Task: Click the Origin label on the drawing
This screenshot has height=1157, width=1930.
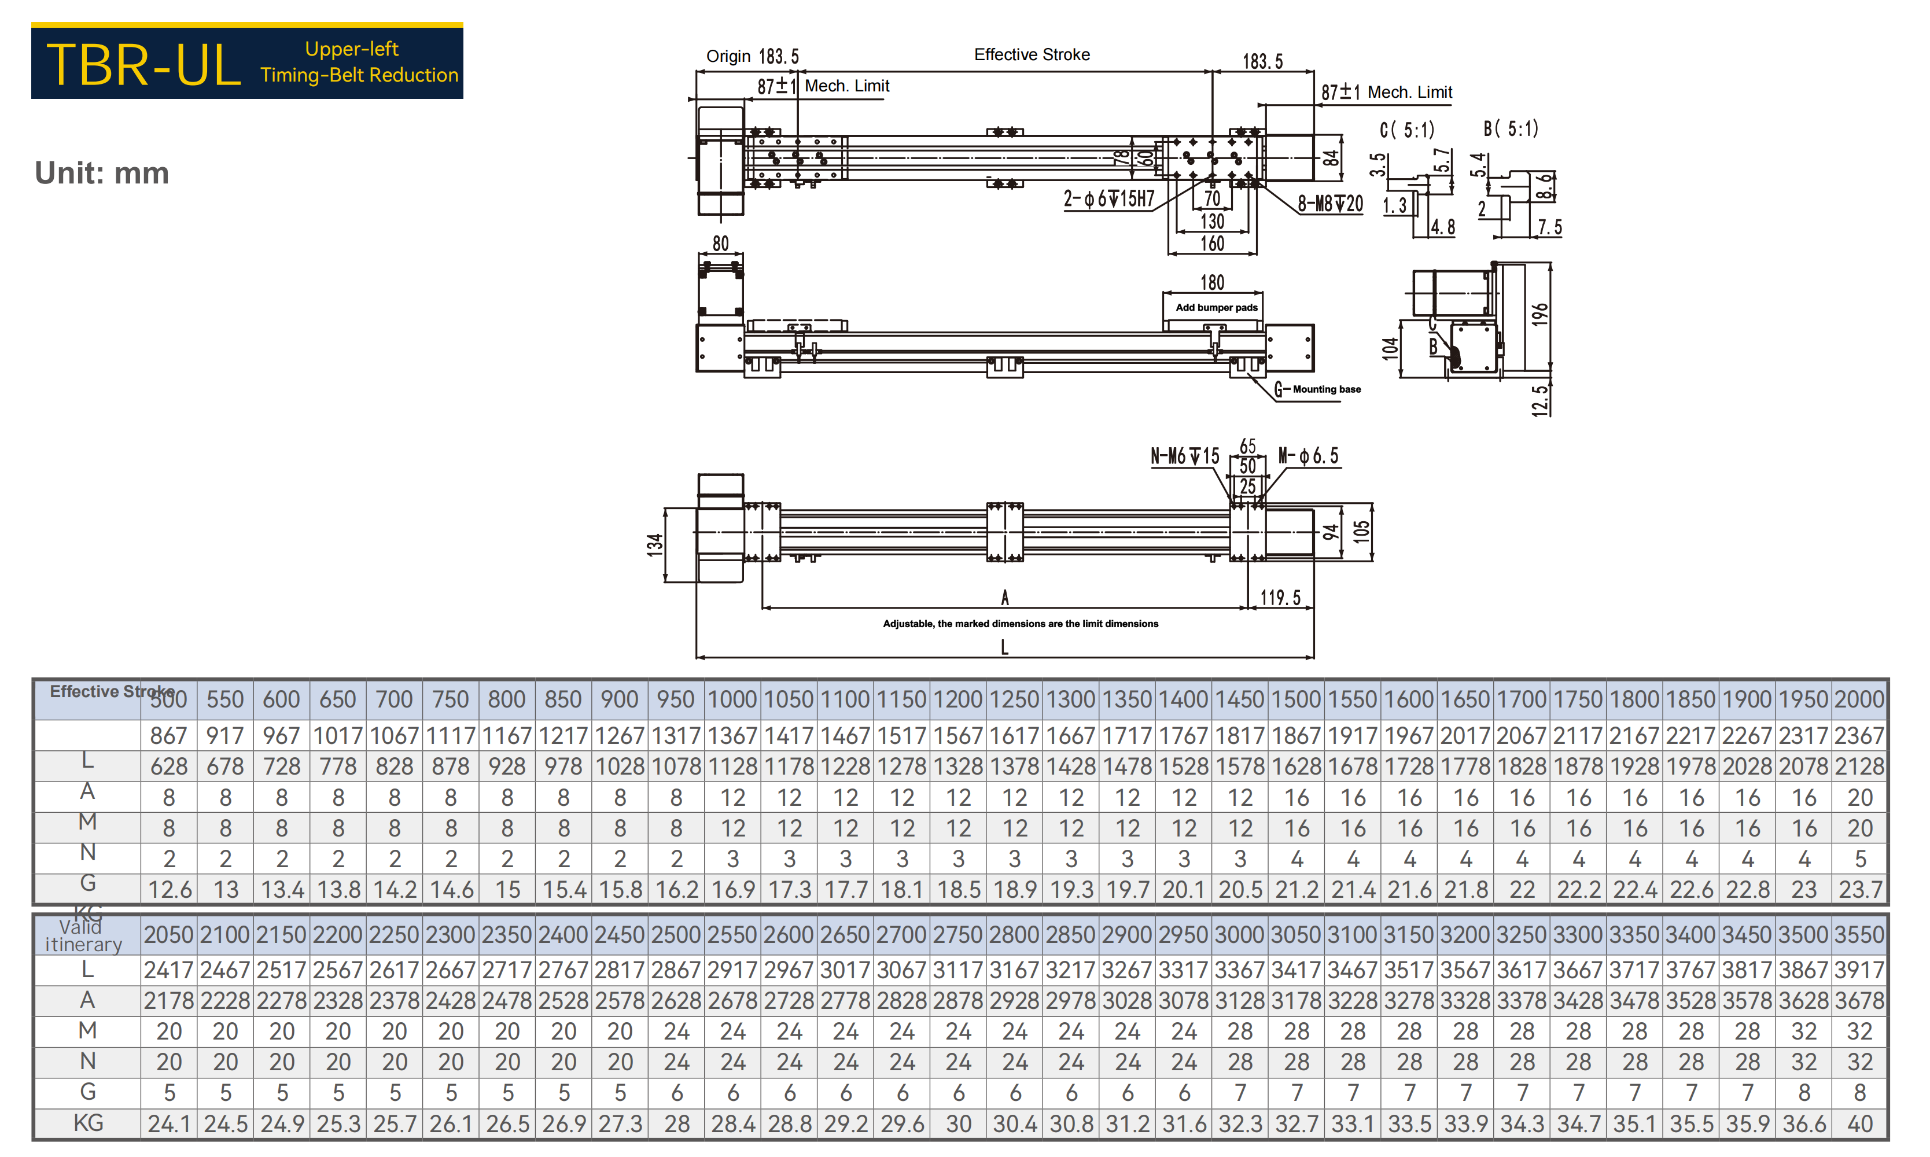Action: tap(728, 56)
